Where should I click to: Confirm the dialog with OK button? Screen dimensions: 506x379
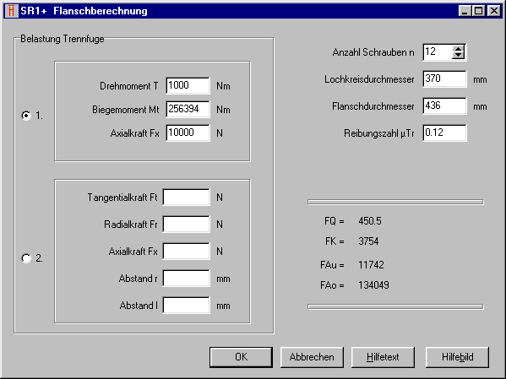[x=241, y=357]
